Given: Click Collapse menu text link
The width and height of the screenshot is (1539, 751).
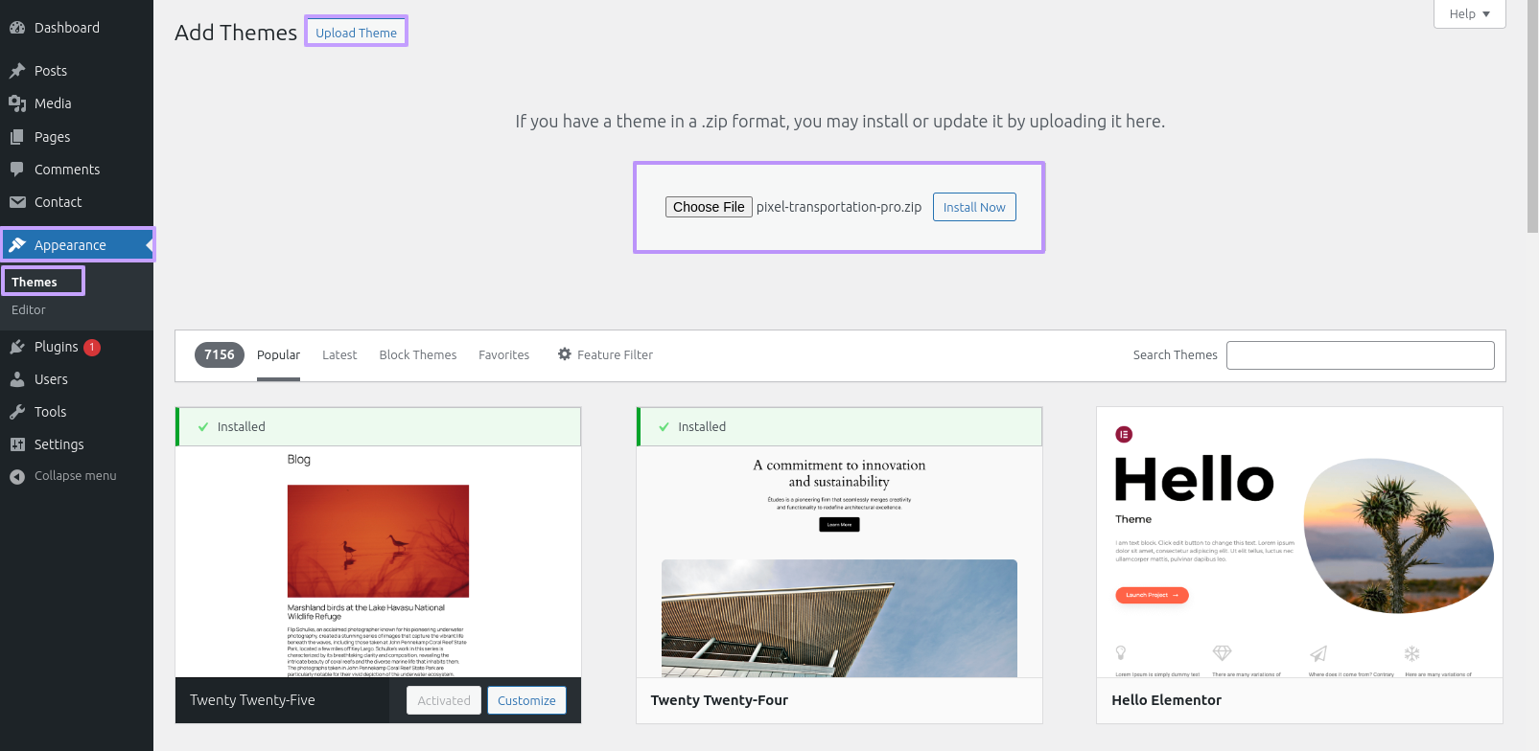Looking at the screenshot, I should click(x=75, y=476).
